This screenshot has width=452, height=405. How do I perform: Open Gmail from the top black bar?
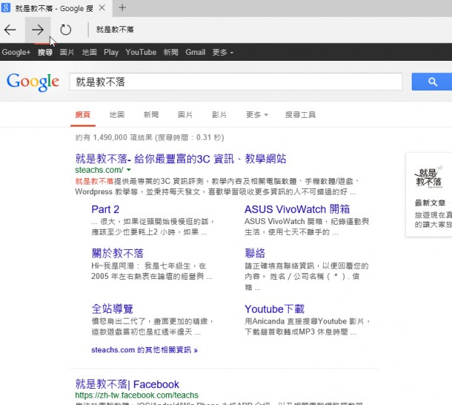pos(195,53)
